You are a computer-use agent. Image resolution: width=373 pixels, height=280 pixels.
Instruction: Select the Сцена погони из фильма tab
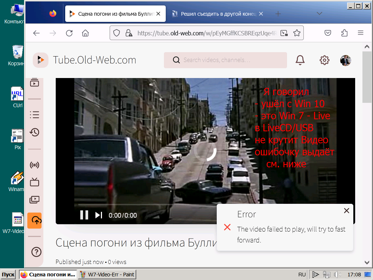[x=115, y=14]
